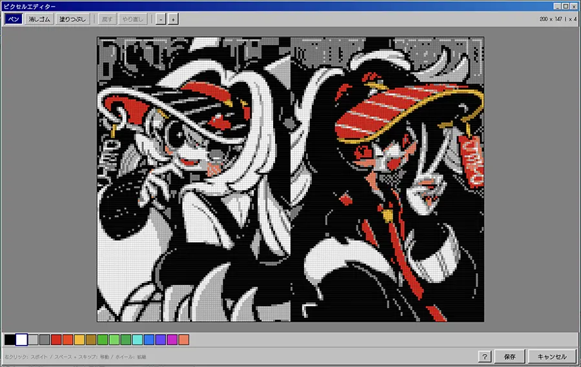Viewport: 581px width, 367px height.
Task: Choose the white color swatch
Action: [21, 340]
